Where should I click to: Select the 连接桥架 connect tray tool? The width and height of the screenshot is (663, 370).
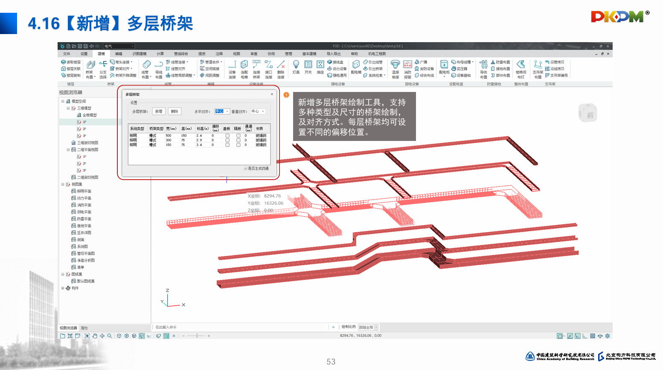[256, 69]
